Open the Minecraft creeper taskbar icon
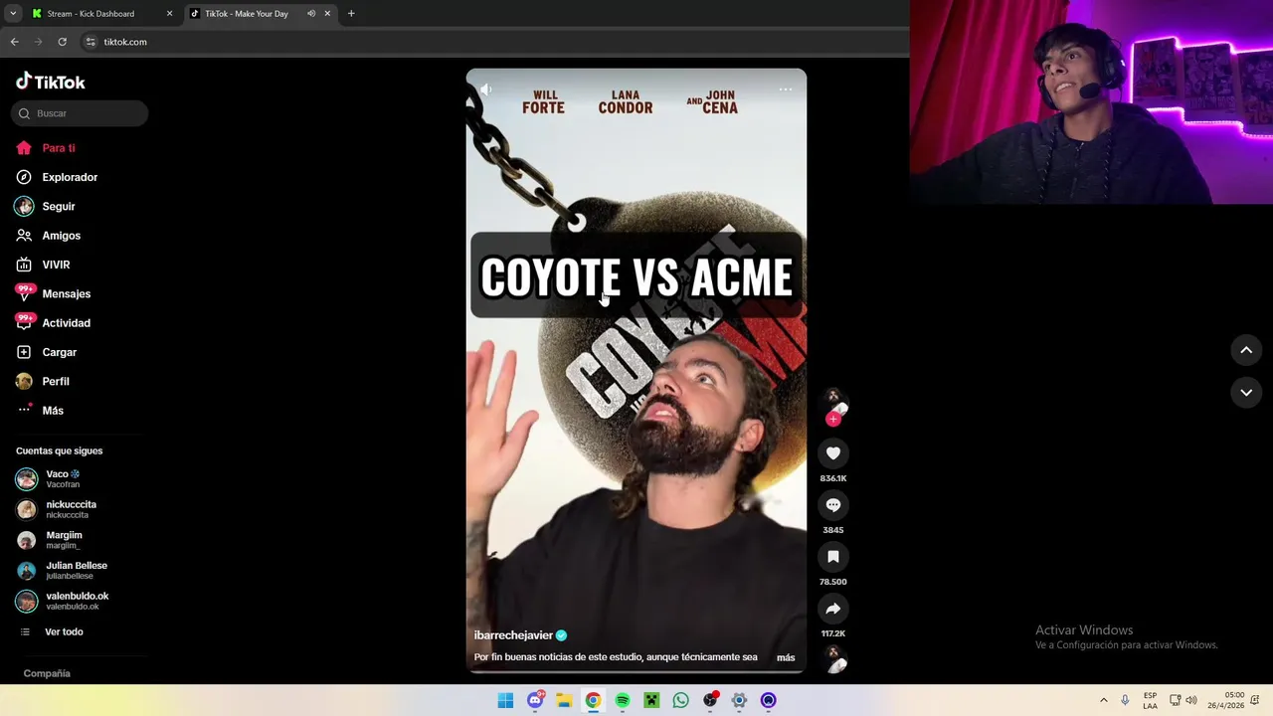Screen dimensions: 1273x716 [x=651, y=700]
